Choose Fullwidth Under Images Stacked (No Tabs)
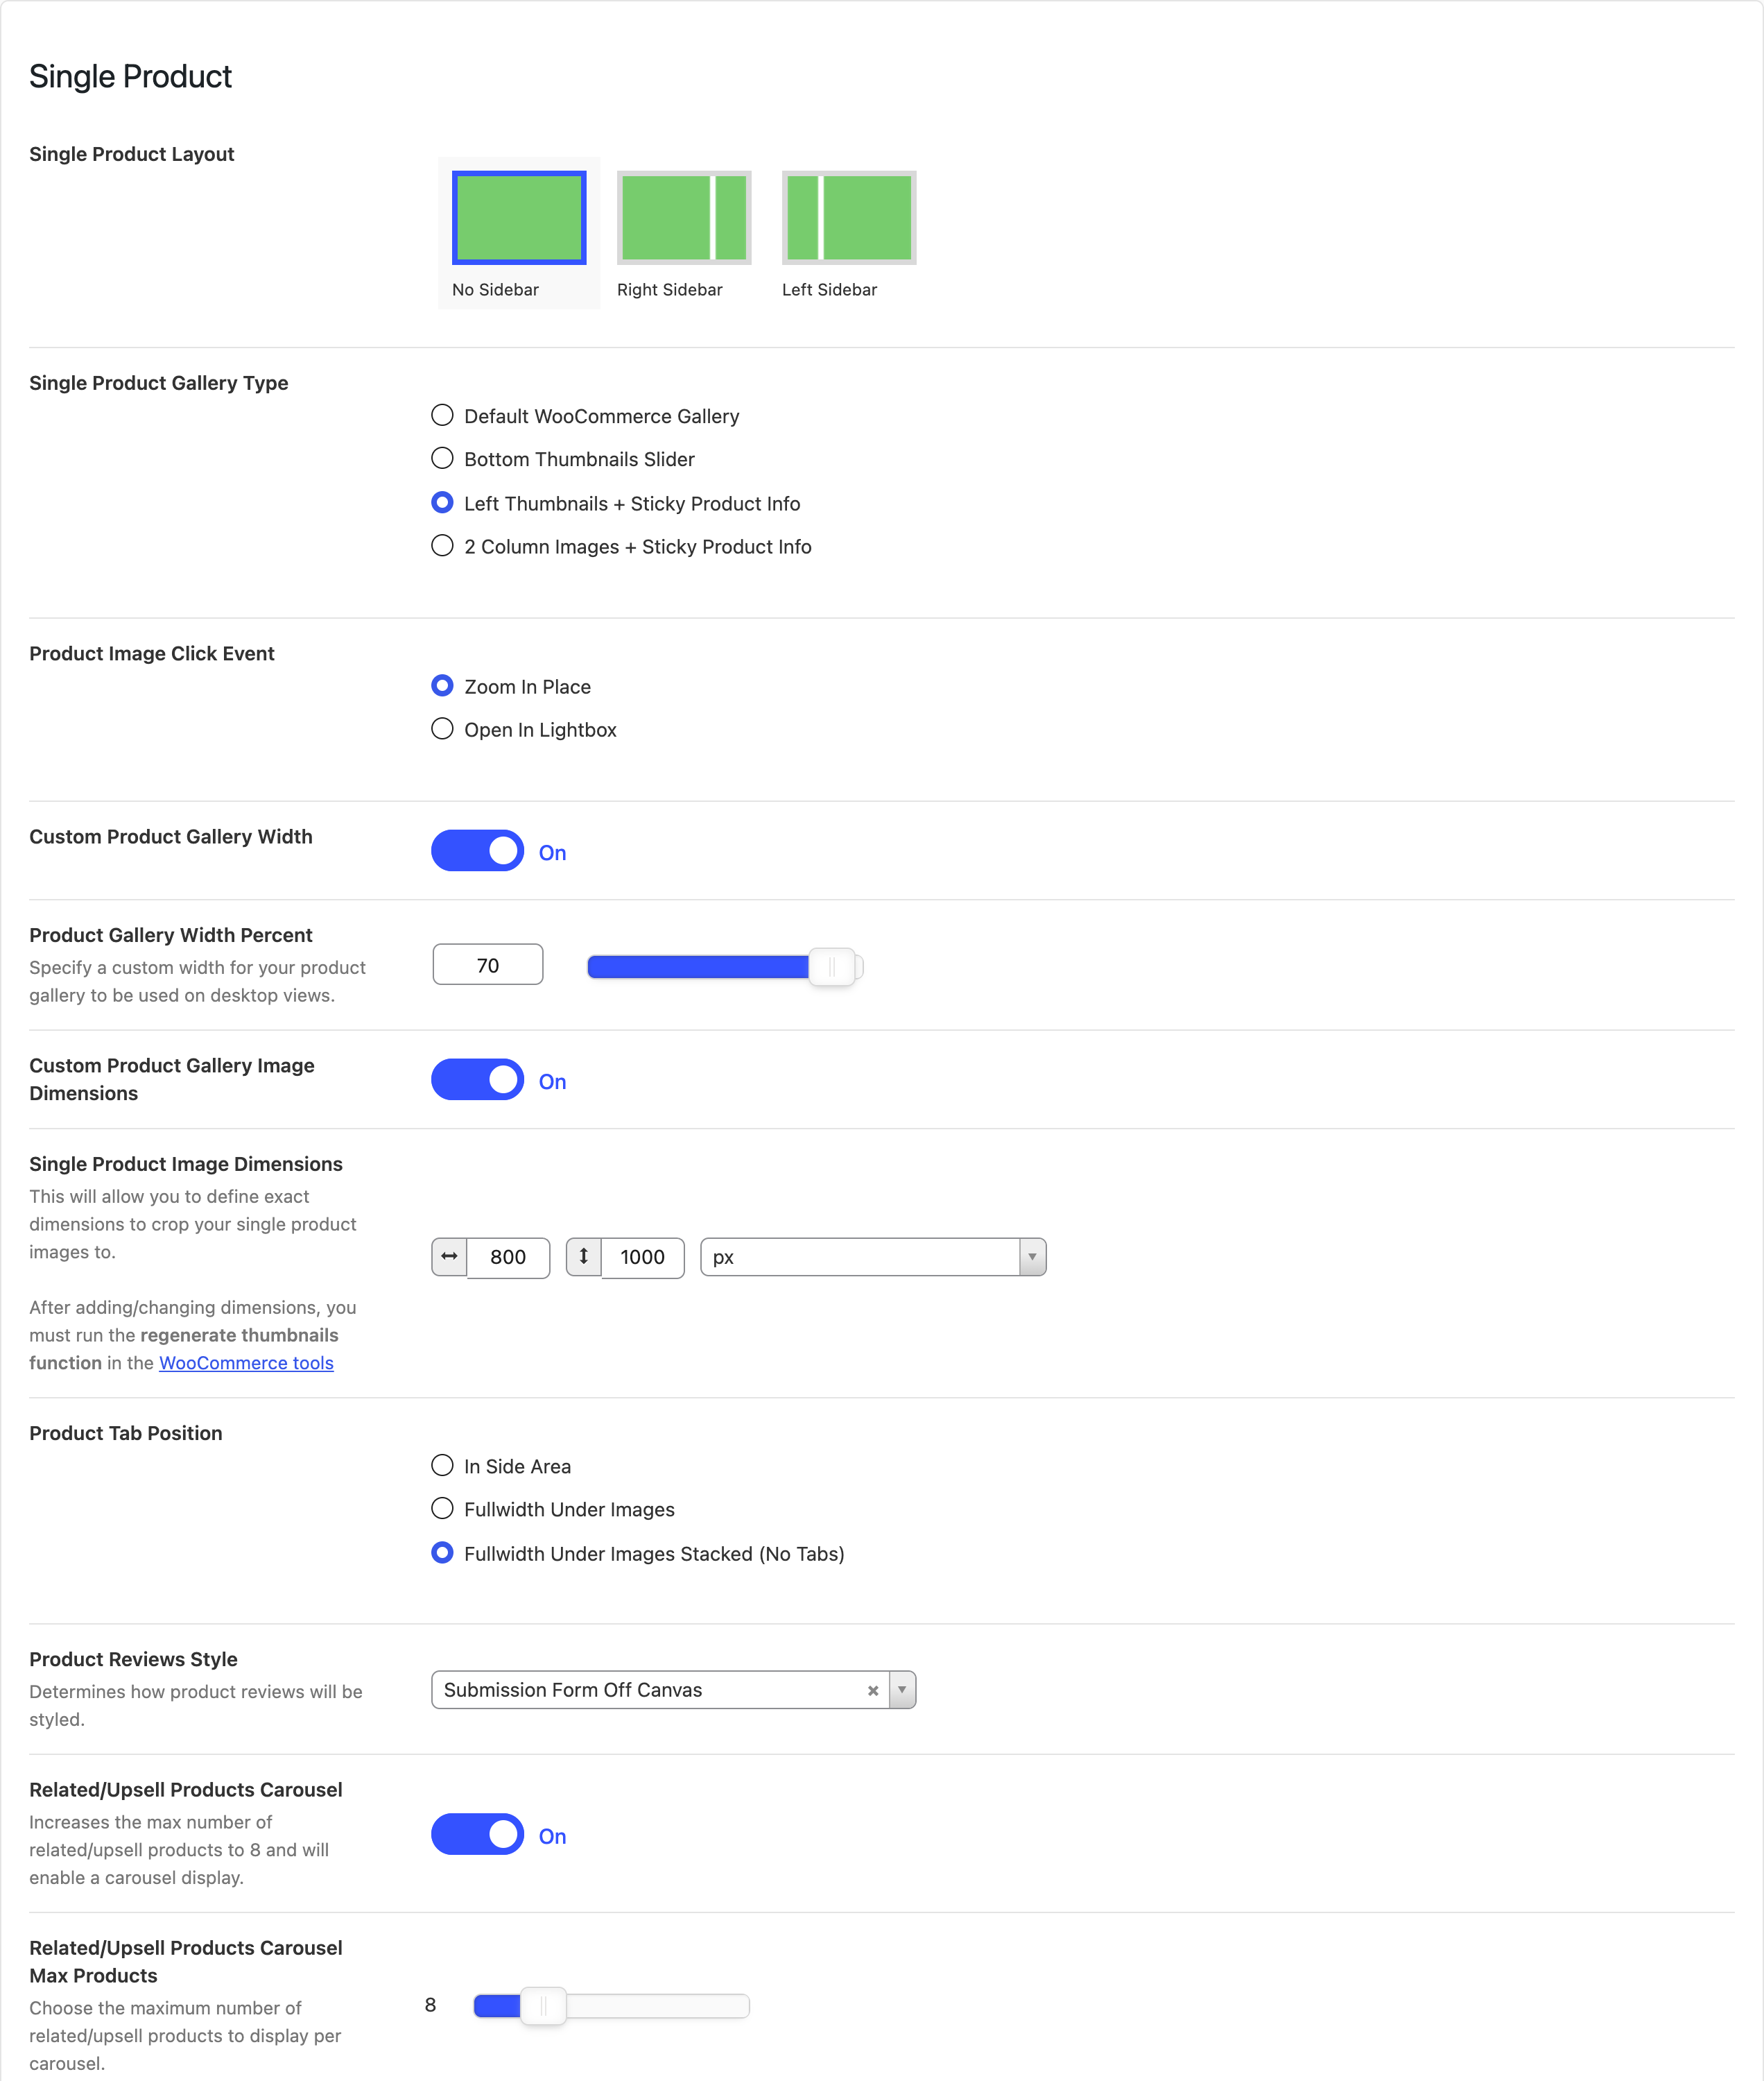Viewport: 1764px width, 2081px height. [x=442, y=1552]
